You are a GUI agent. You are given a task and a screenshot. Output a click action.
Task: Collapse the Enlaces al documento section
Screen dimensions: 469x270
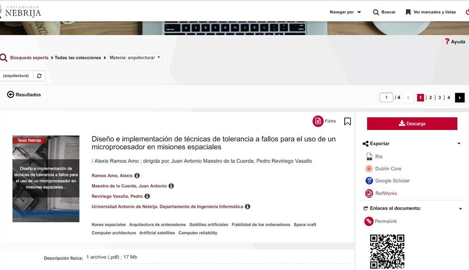(x=460, y=209)
